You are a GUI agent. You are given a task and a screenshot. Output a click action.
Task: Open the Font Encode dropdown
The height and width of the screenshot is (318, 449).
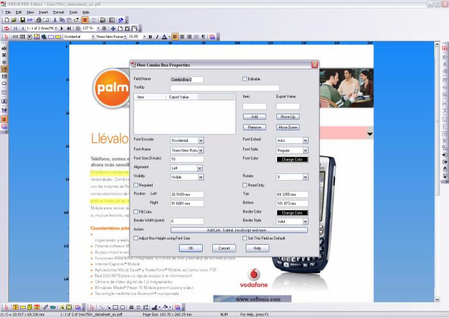201,141
